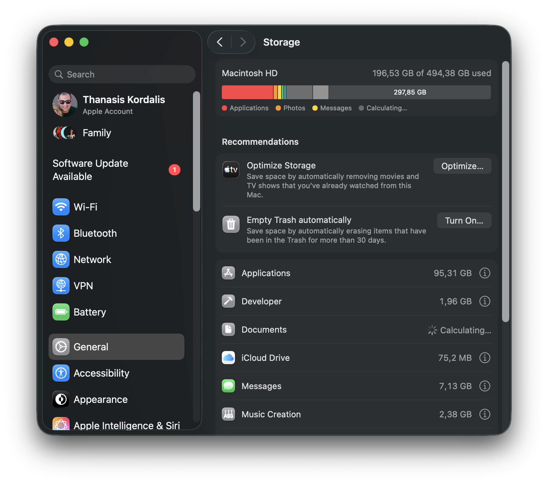548x484 pixels.
Task: Go back with the left chevron
Action: point(220,42)
